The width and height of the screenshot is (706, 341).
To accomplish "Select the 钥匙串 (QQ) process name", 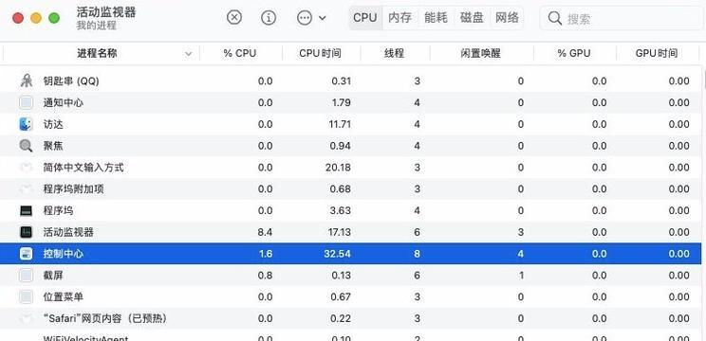I will 70,81.
